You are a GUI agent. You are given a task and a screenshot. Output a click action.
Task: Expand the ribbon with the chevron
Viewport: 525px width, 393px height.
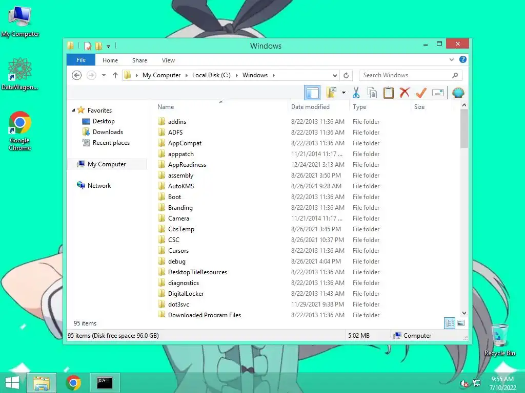[x=451, y=59]
